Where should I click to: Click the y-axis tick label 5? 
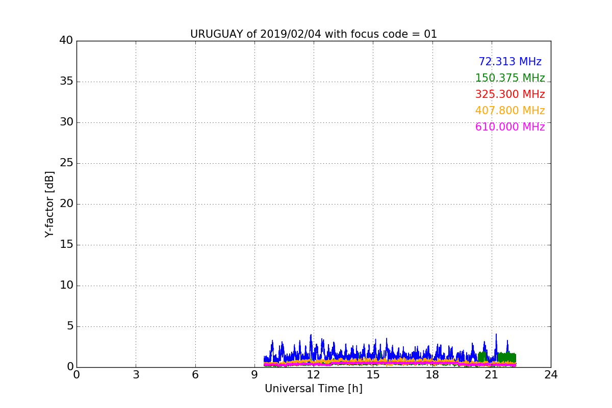click(x=70, y=326)
